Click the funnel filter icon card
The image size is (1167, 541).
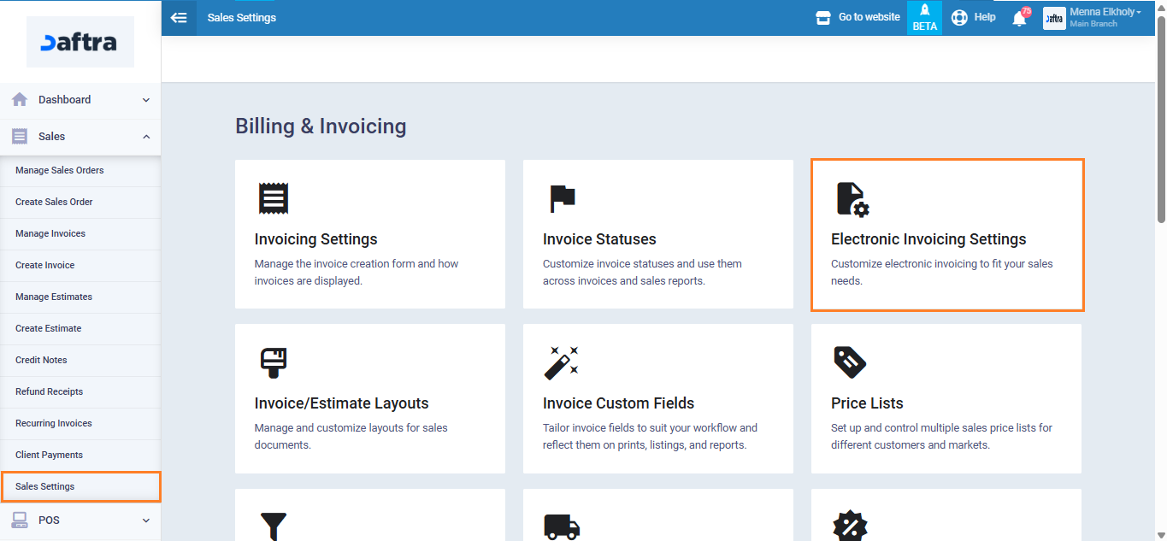274,526
